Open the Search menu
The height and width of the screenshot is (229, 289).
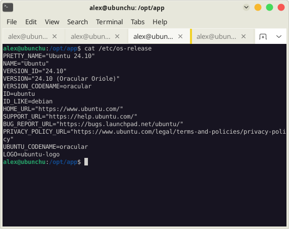click(x=77, y=22)
